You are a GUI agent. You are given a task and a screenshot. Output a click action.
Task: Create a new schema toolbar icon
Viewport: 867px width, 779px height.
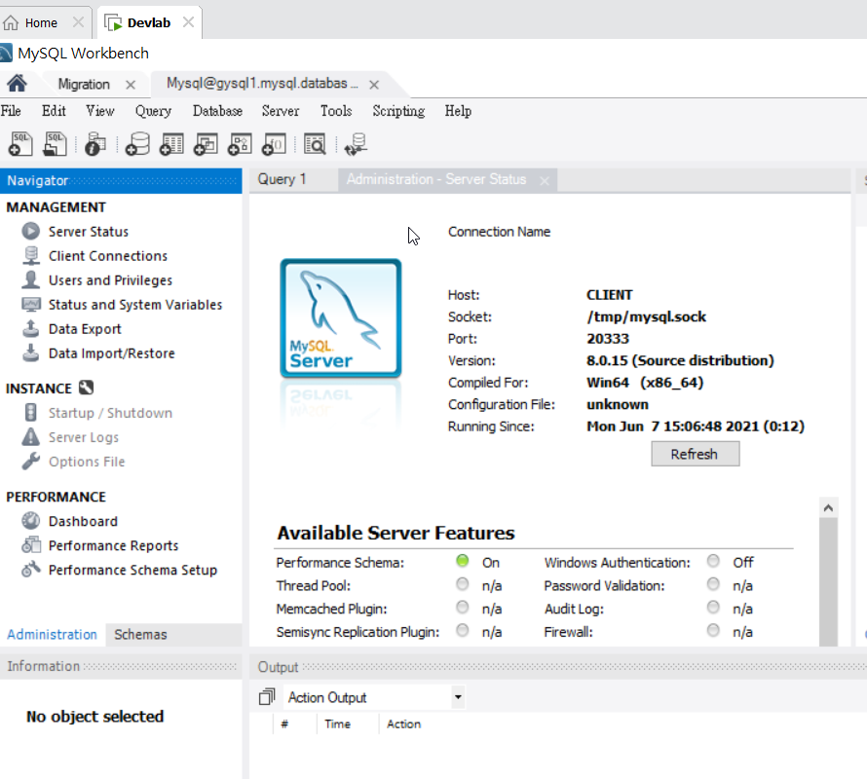[x=137, y=144]
